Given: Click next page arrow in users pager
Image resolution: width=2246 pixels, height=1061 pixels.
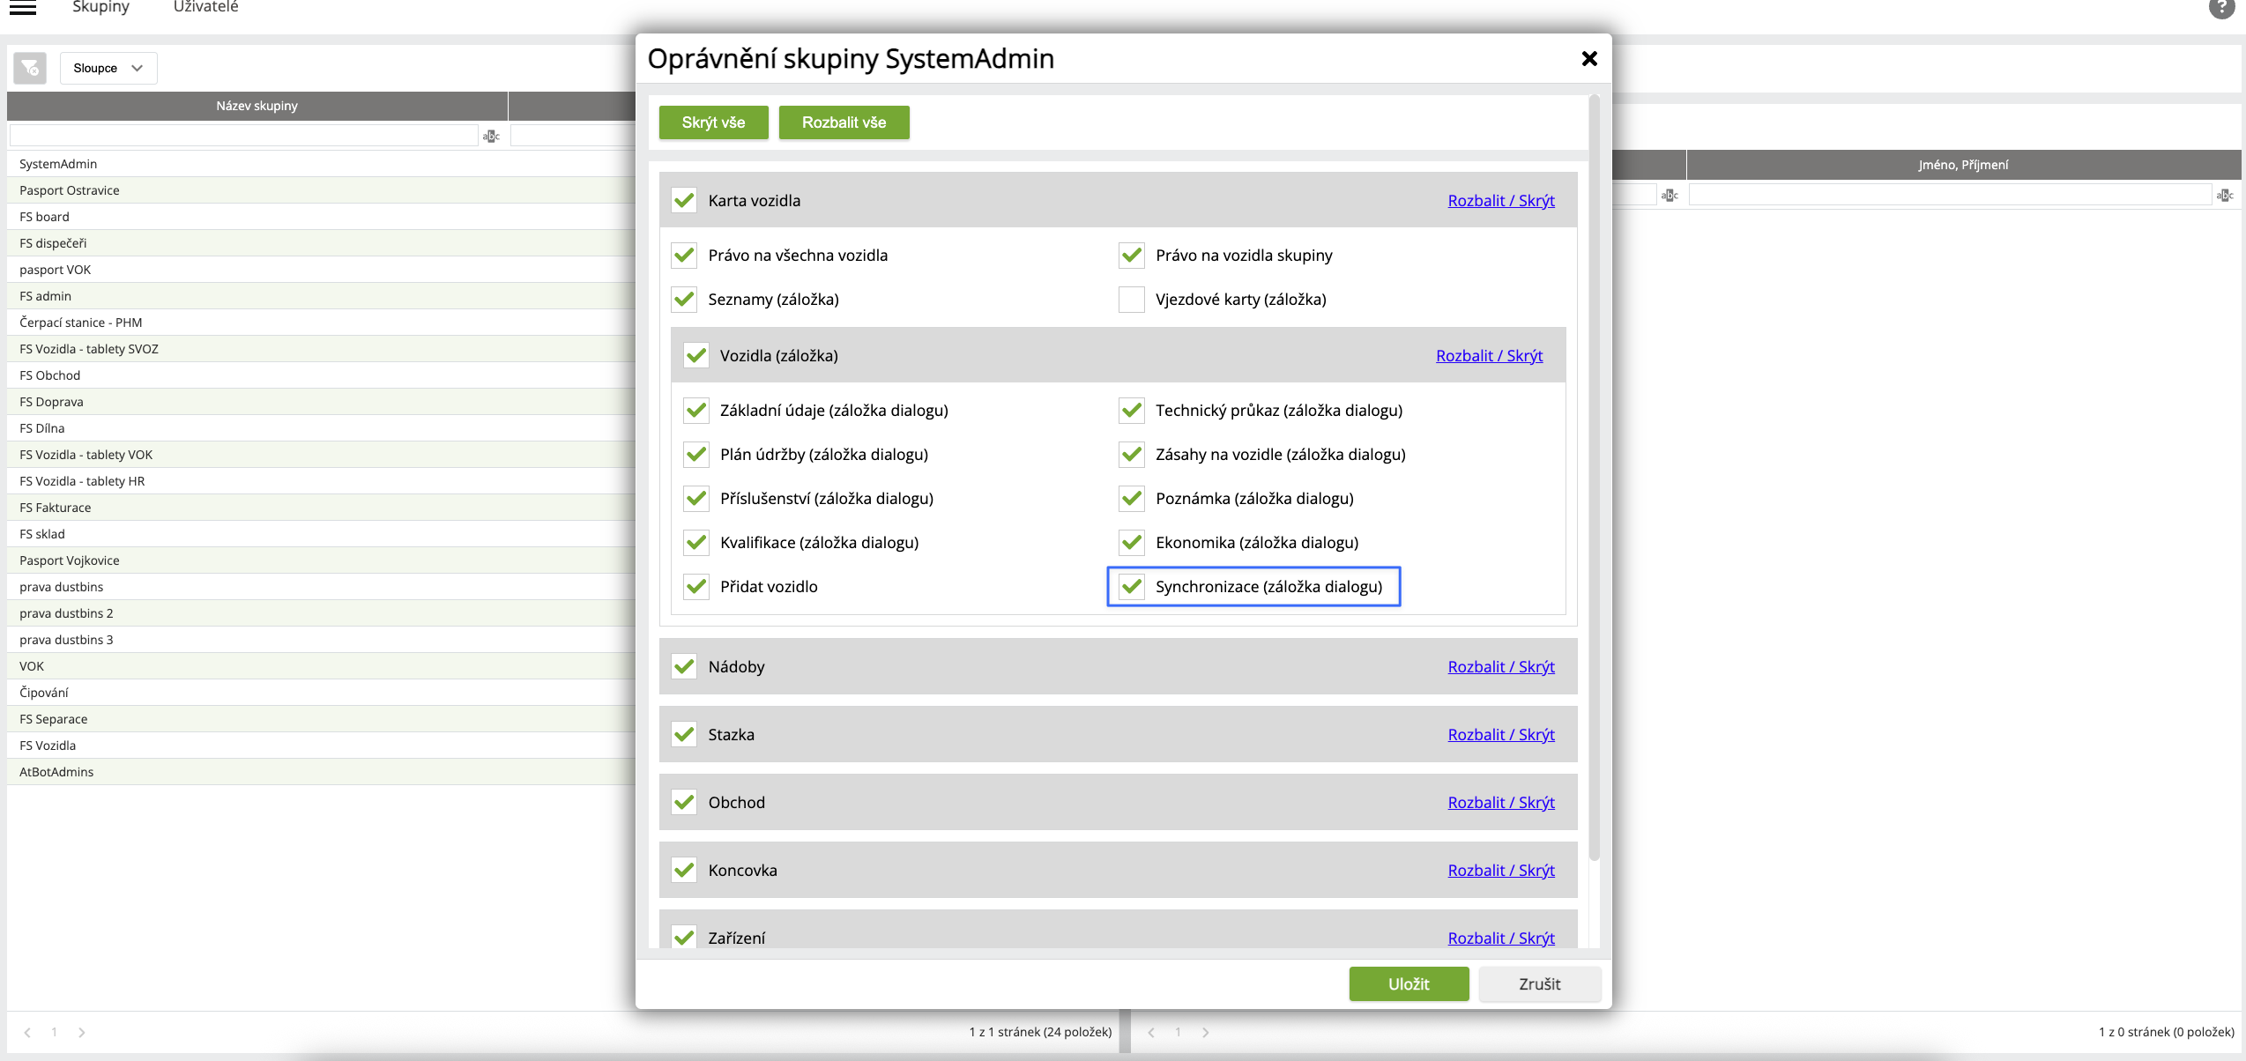Looking at the screenshot, I should (x=1205, y=1032).
